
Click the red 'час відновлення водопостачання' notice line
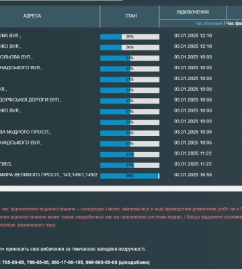[x=121, y=209]
